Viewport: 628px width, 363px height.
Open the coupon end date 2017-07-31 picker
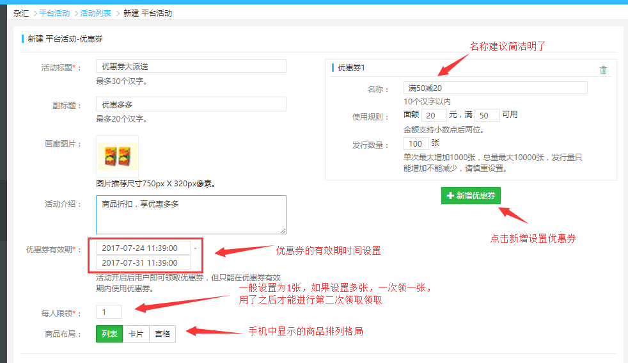click(143, 263)
